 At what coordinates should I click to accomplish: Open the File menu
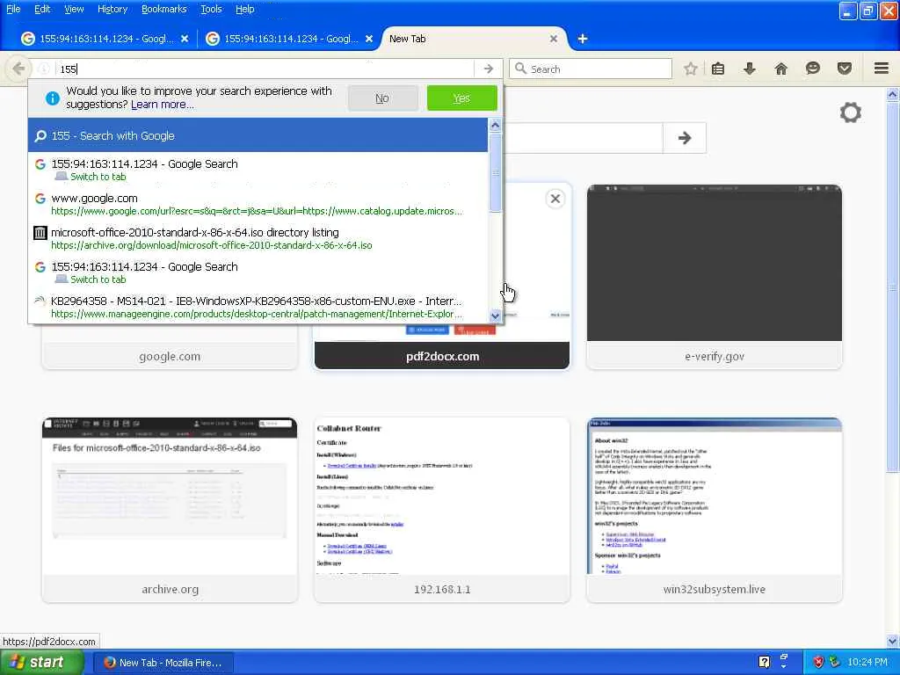[13, 9]
